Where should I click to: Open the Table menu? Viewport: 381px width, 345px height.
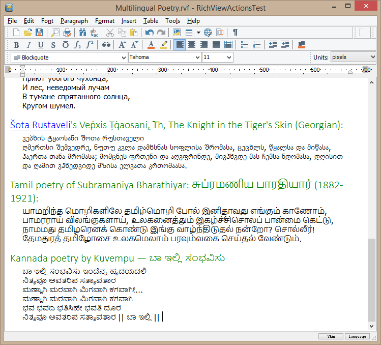point(151,21)
